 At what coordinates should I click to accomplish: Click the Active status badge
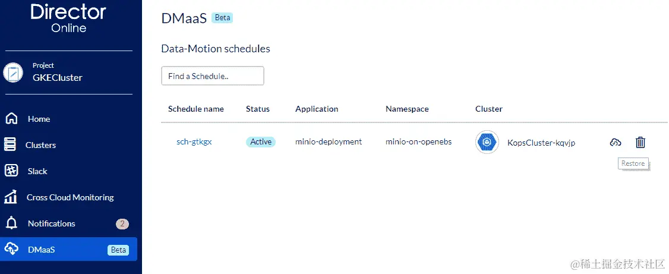[x=261, y=142]
